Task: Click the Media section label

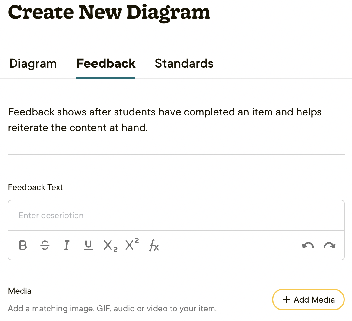Action: pyautogui.click(x=20, y=291)
